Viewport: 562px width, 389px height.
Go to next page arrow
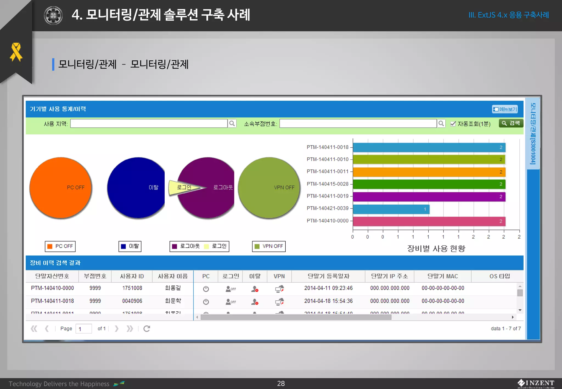(x=117, y=329)
